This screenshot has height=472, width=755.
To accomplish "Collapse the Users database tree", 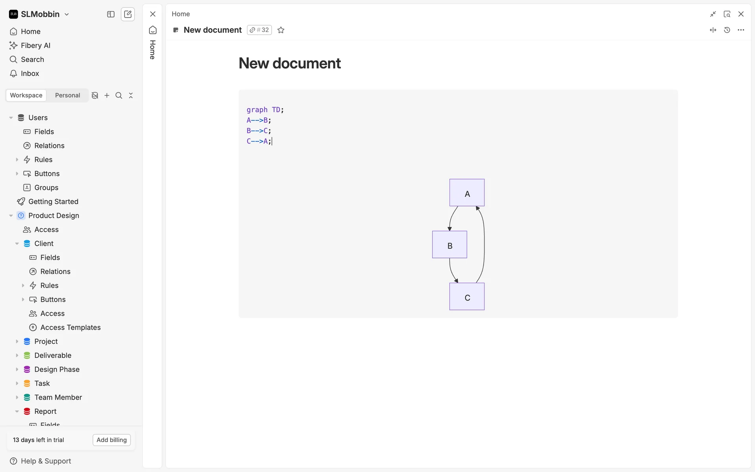I will [11, 118].
